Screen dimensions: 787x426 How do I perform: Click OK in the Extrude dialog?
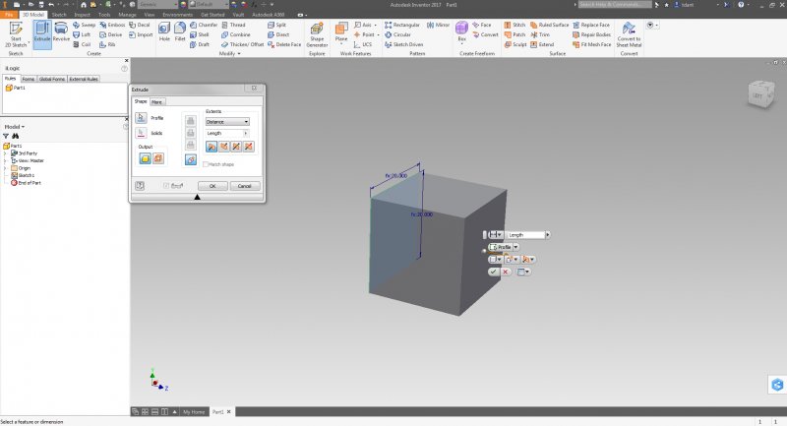(x=212, y=186)
